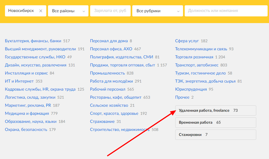The width and height of the screenshot is (269, 159).
Task: Open Логистика, склад, закупки link
Action: [30, 98]
